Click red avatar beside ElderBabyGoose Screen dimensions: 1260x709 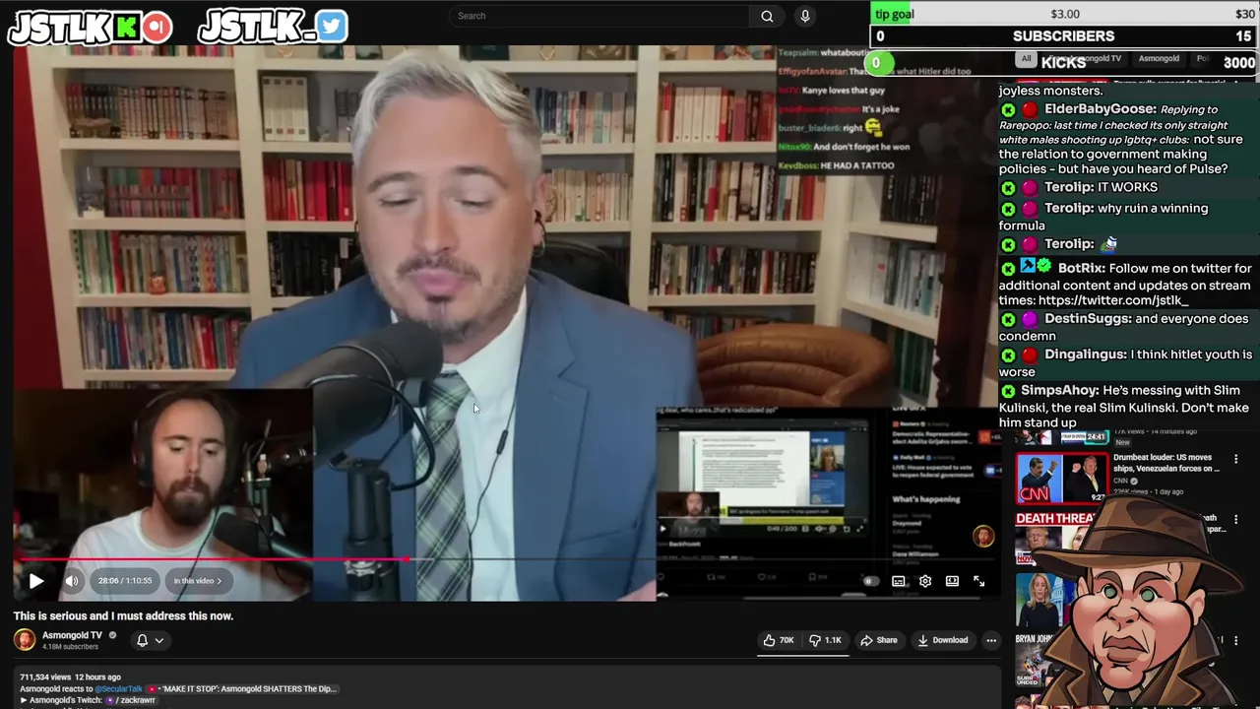pos(1030,109)
